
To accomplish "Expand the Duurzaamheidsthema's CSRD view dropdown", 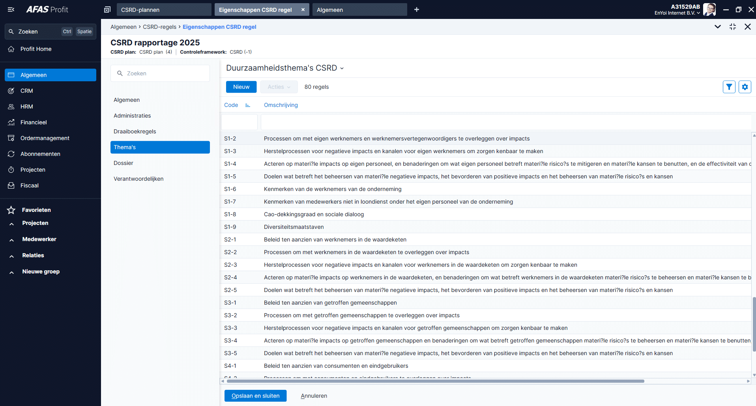I will (x=342, y=68).
